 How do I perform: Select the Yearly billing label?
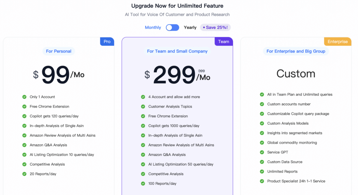point(190,27)
